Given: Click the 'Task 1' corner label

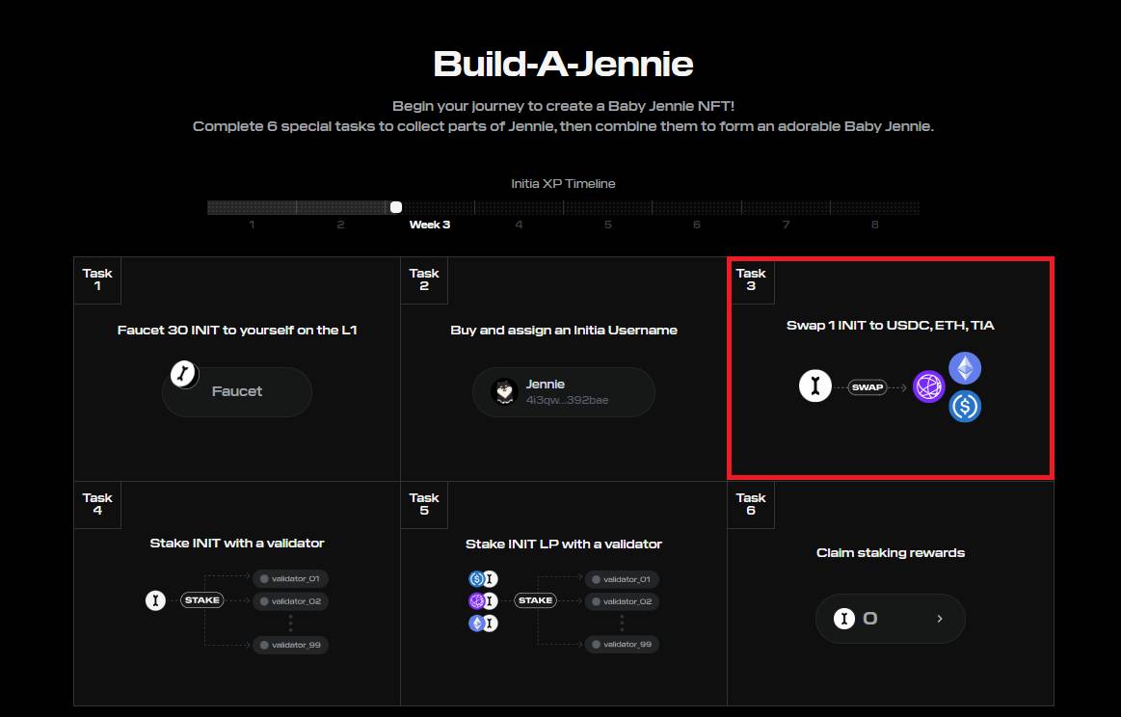Looking at the screenshot, I should click(x=97, y=279).
